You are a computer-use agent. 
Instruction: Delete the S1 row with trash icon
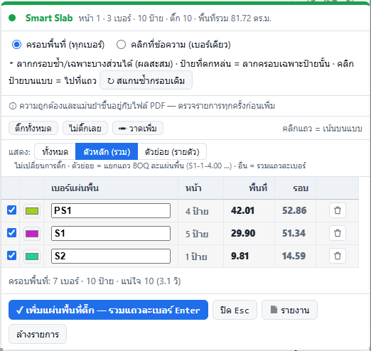338,233
